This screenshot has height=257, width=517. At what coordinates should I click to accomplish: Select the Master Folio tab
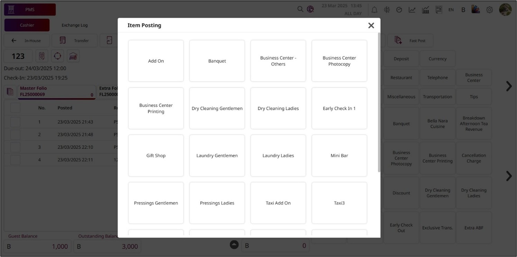click(x=55, y=91)
